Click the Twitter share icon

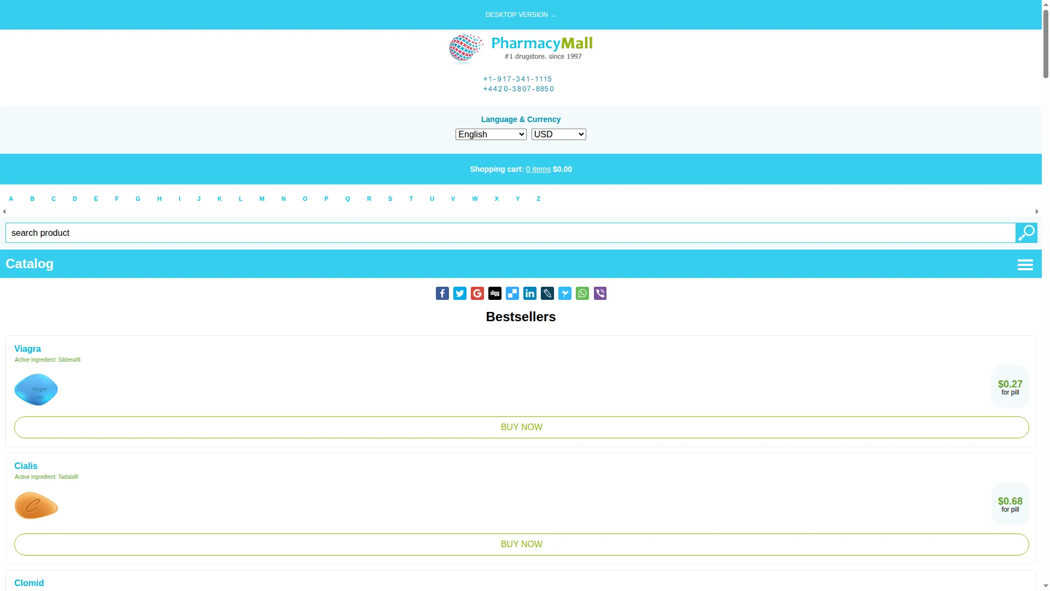point(459,293)
